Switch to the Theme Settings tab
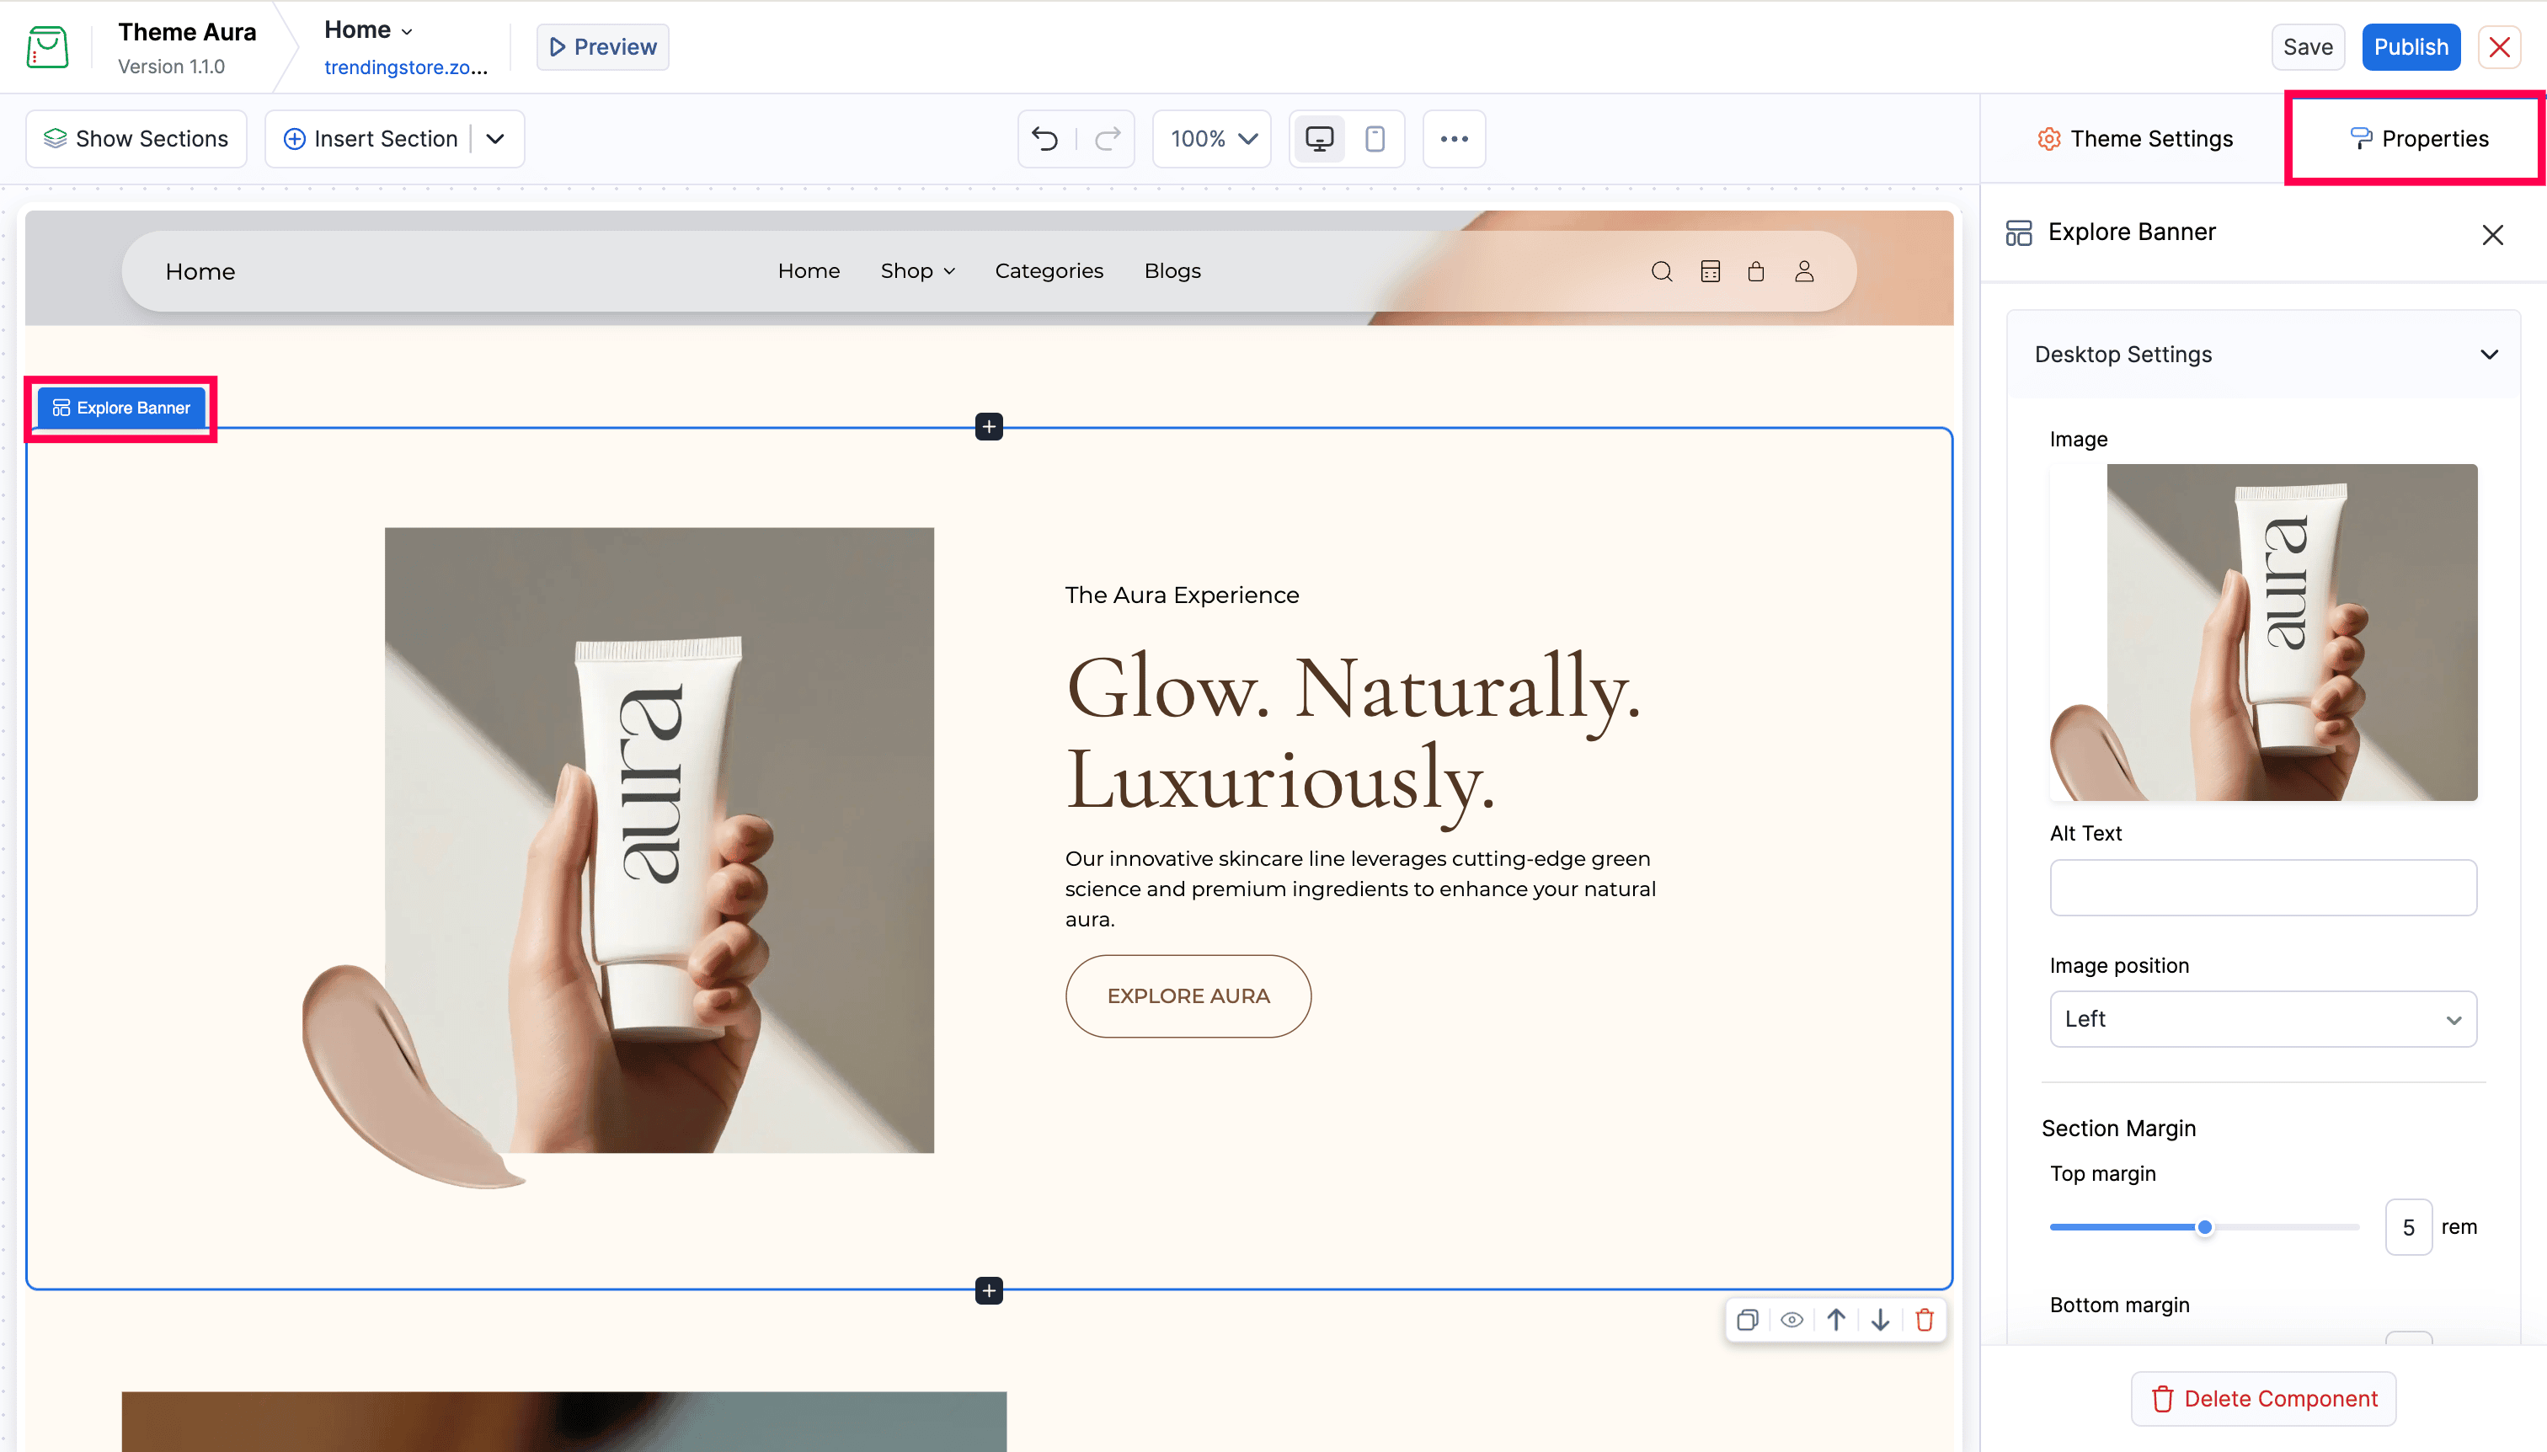Image resolution: width=2547 pixels, height=1452 pixels. click(x=2134, y=139)
